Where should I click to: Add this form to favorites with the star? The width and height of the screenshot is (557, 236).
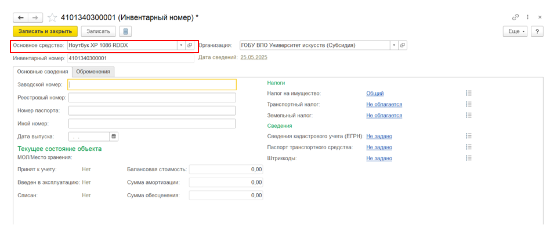[x=52, y=17]
